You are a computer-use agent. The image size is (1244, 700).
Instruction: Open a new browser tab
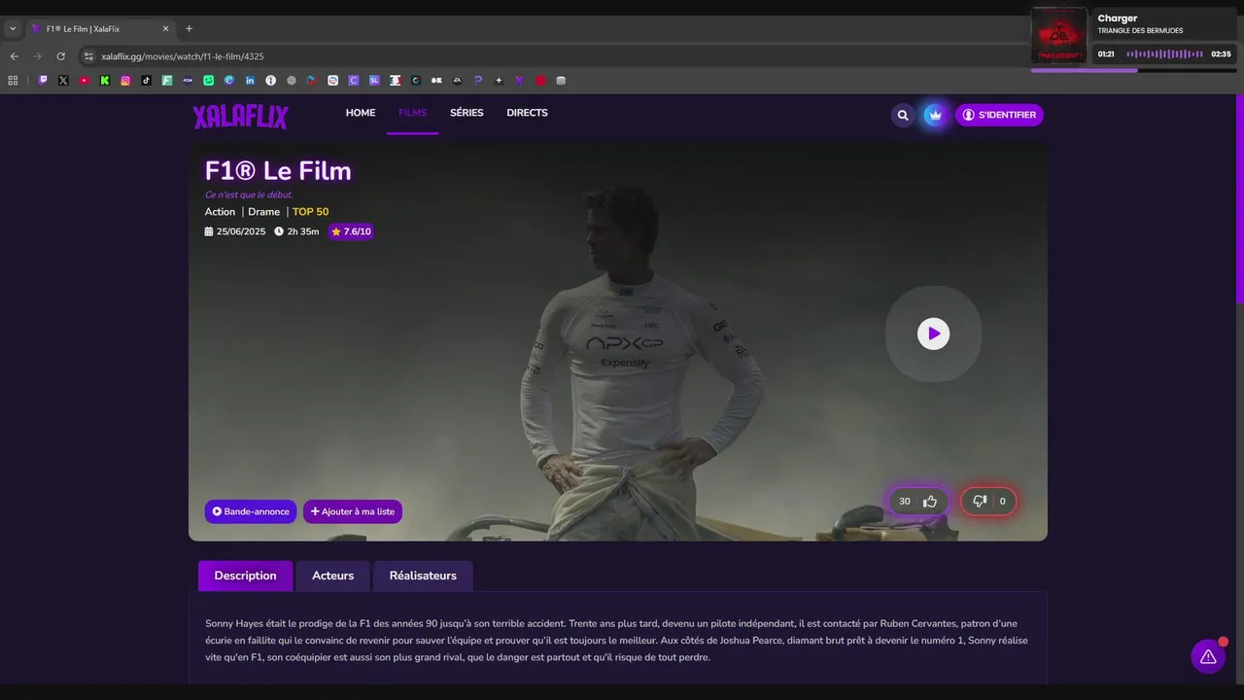pos(189,29)
